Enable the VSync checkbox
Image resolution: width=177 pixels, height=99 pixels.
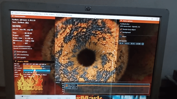pos(121,37)
